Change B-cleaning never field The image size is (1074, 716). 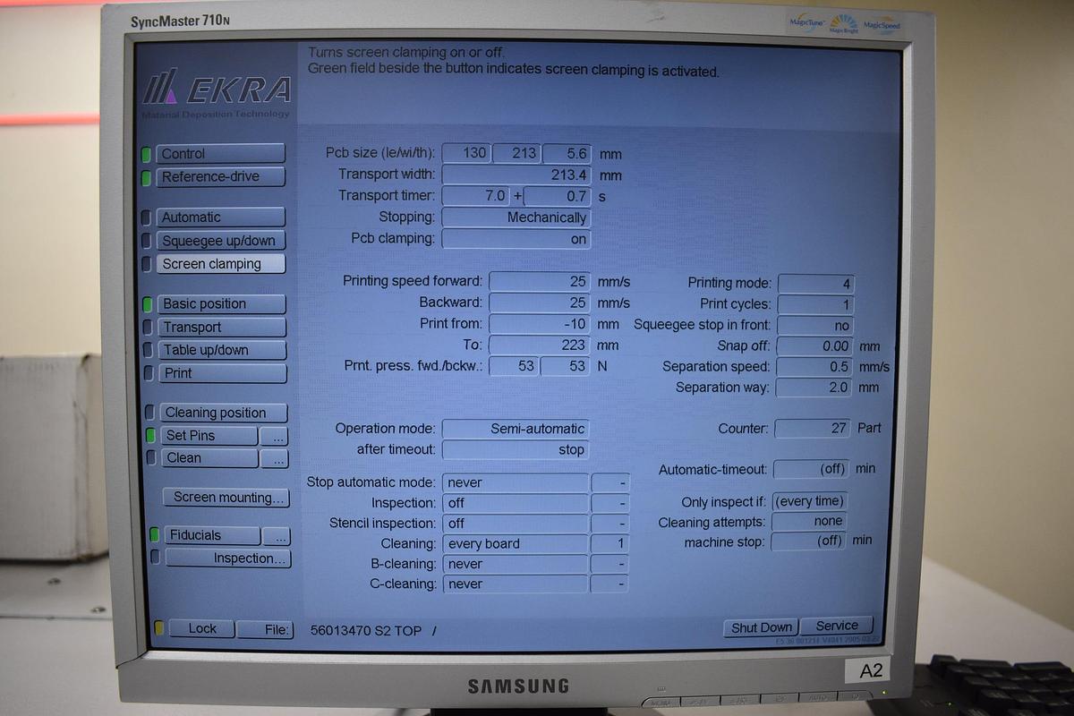point(516,565)
